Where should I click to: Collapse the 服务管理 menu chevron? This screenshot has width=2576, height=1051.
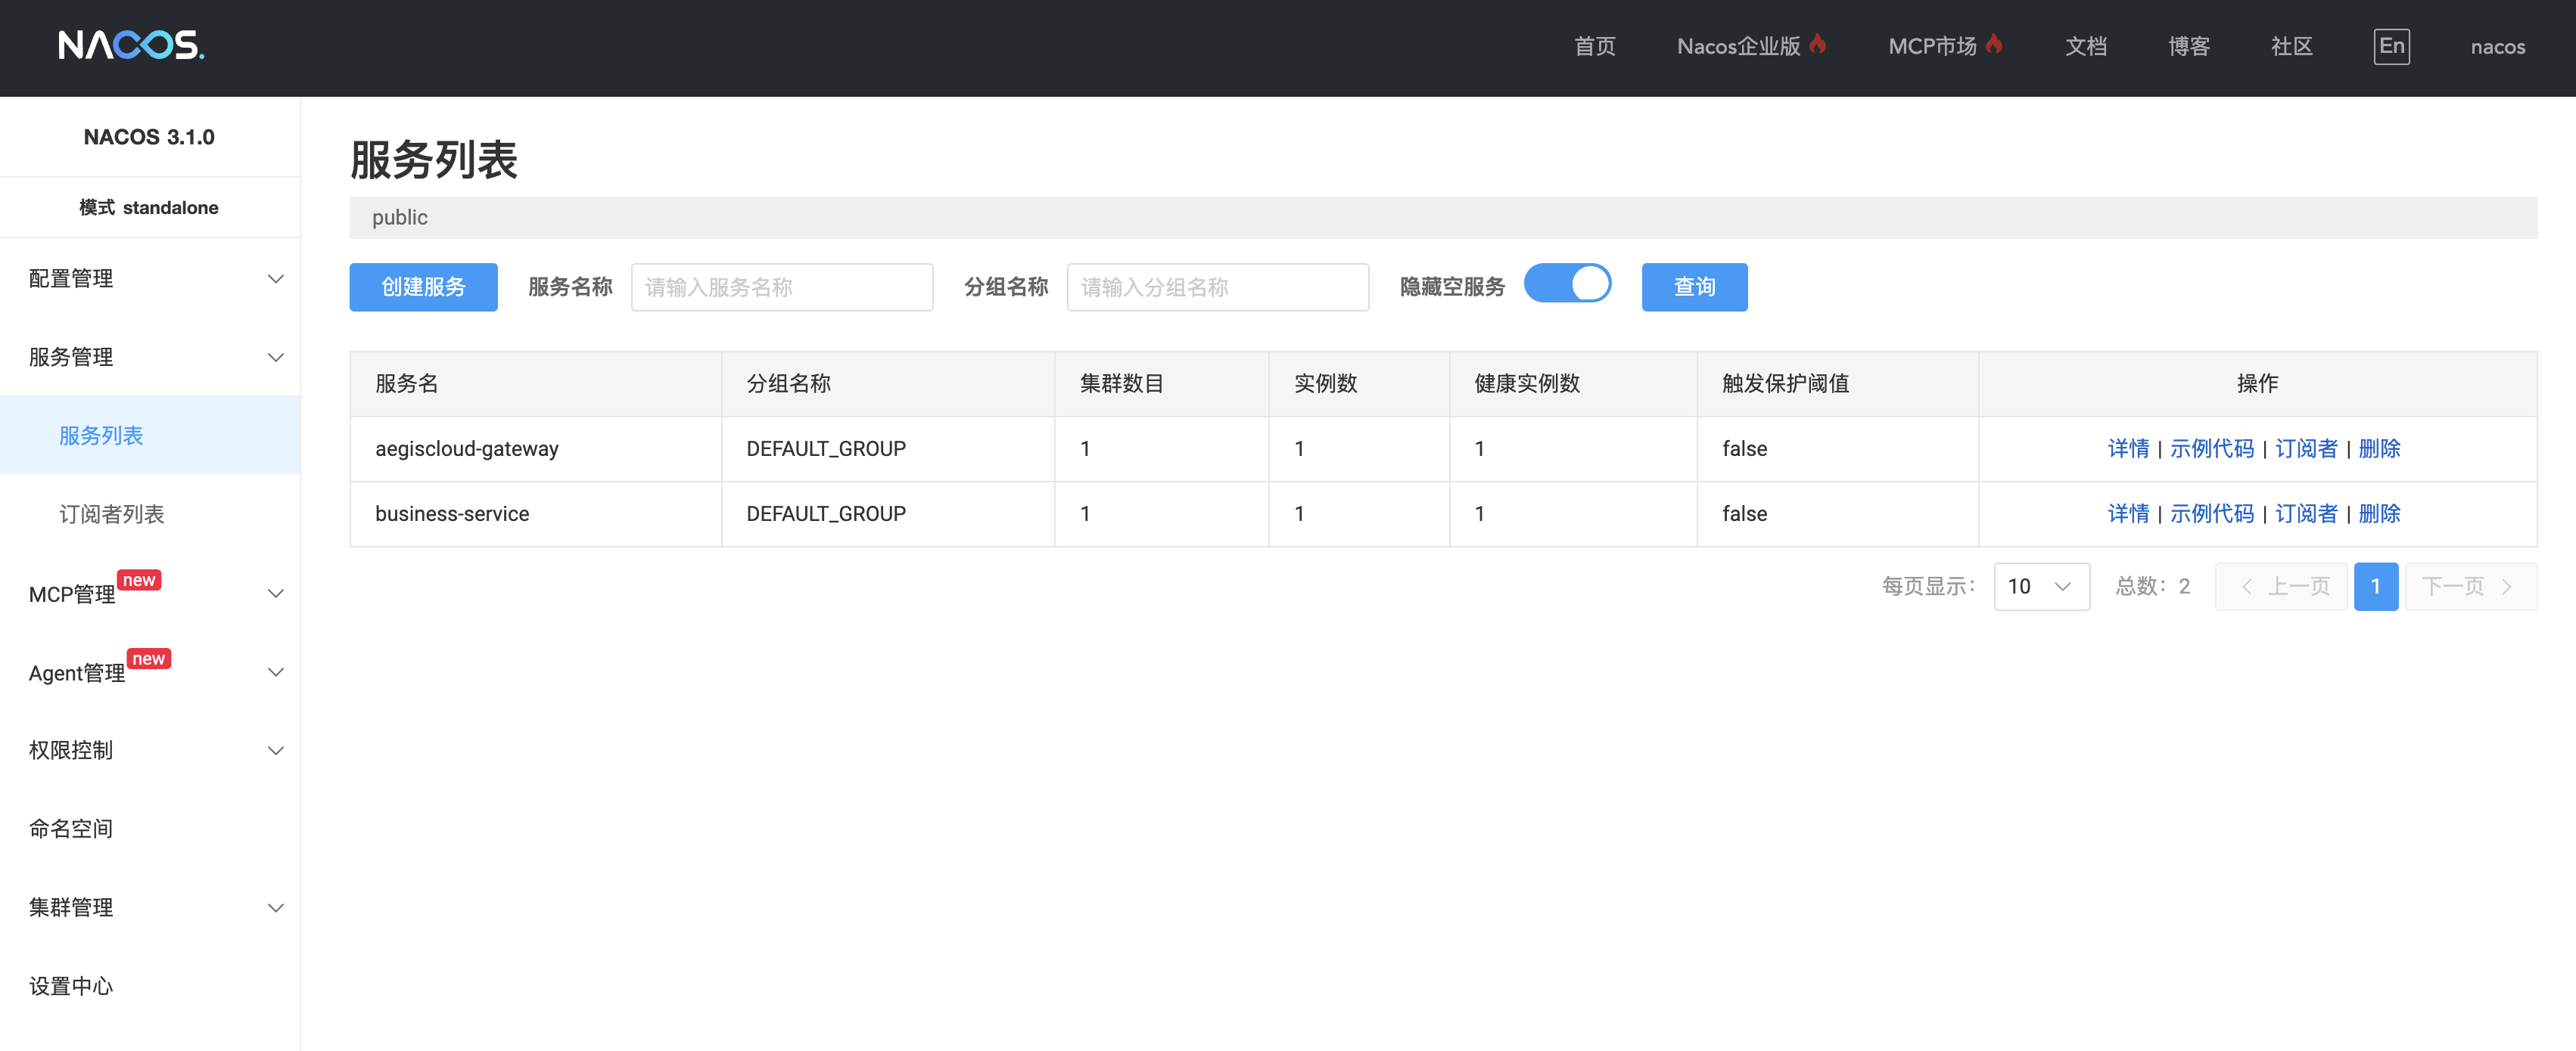coord(276,358)
